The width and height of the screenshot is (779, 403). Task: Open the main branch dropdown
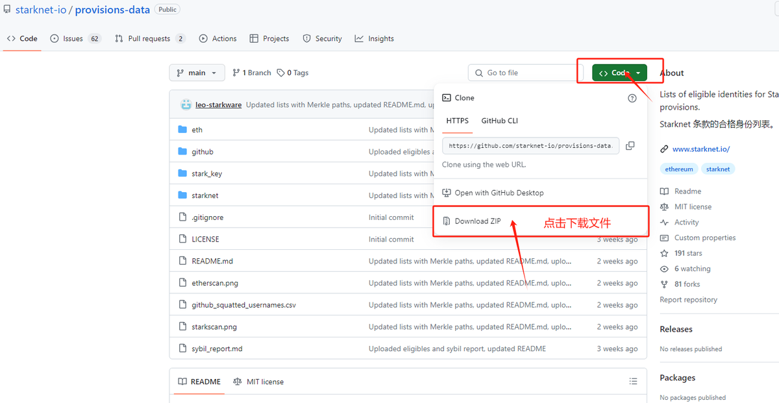coord(197,73)
